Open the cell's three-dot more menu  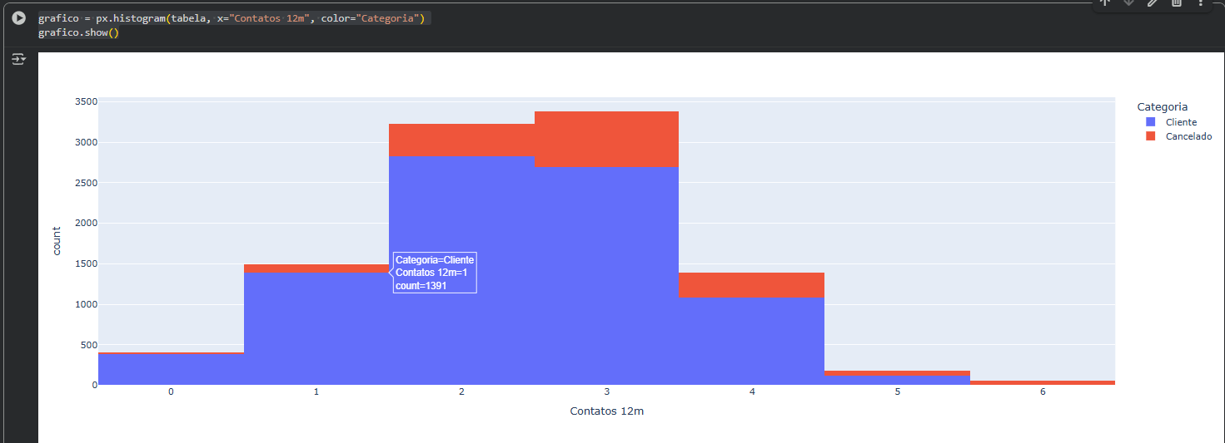(x=1201, y=3)
